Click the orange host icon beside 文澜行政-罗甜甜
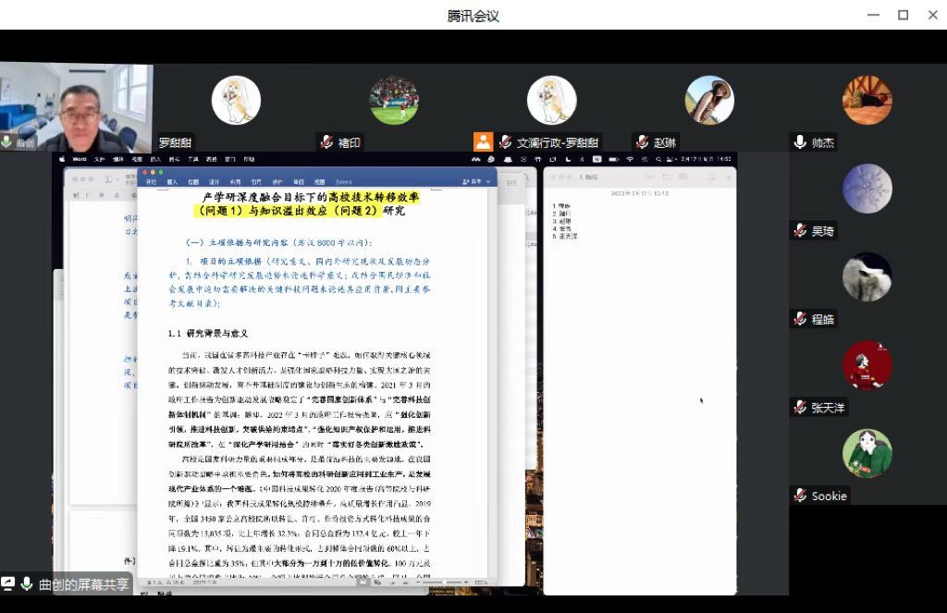This screenshot has width=947, height=613. pos(483,142)
